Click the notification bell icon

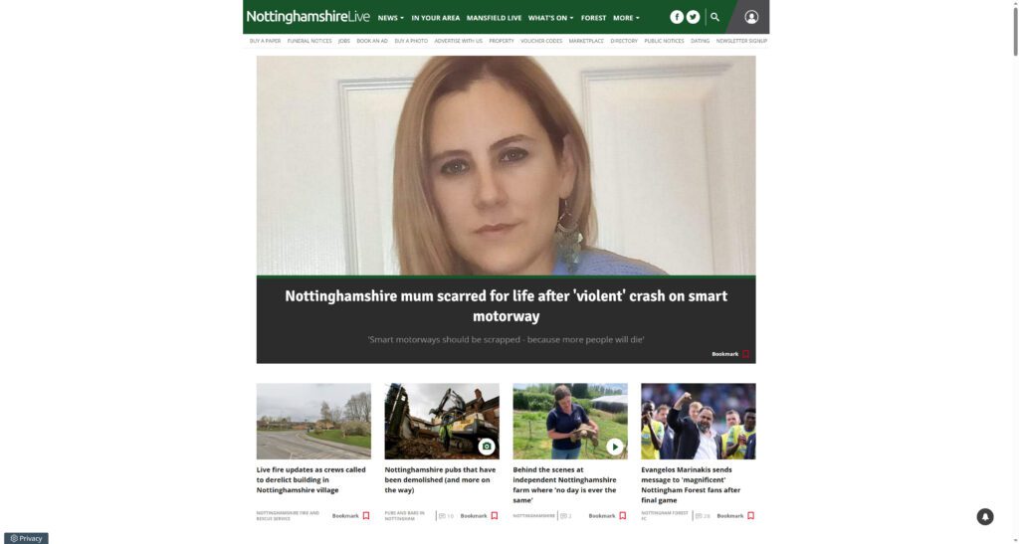985,517
